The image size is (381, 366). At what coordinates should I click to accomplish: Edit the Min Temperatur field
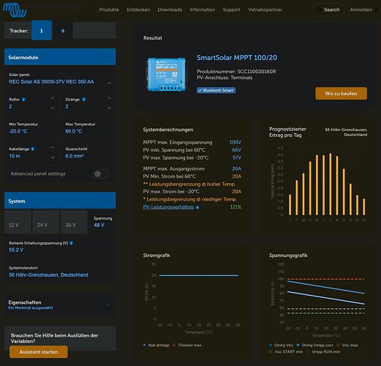point(31,128)
